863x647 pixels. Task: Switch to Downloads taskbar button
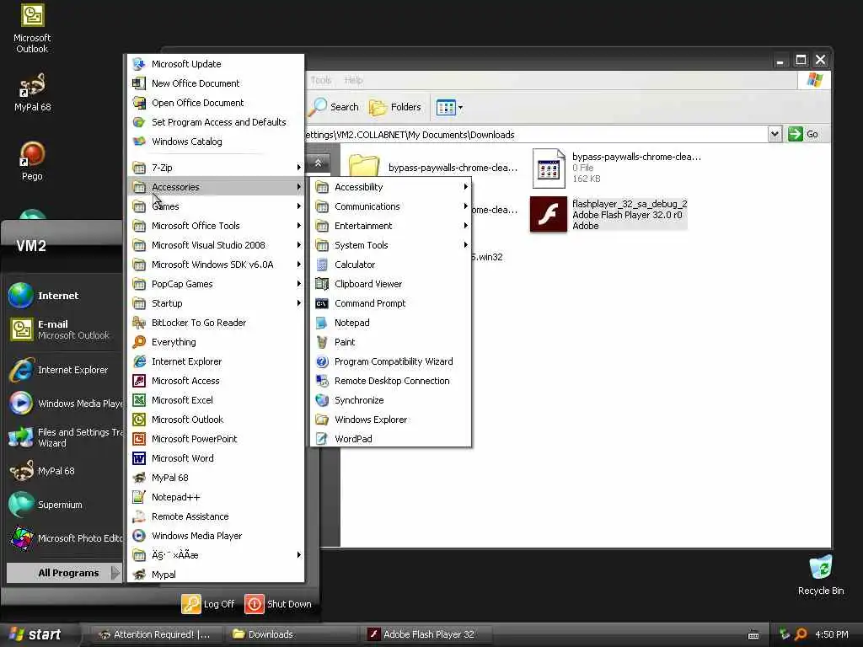[x=291, y=634]
